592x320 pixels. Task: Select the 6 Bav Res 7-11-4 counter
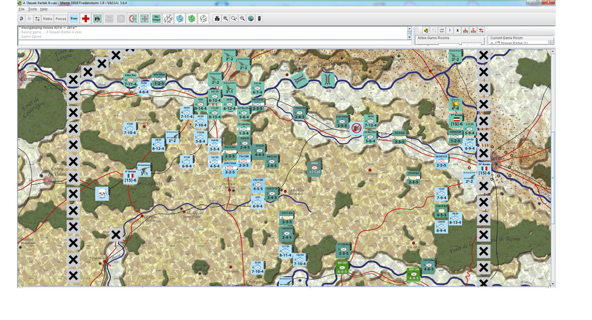(x=130, y=80)
